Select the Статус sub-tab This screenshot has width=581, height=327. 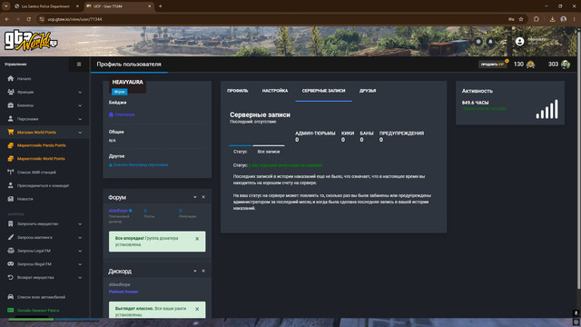[240, 152]
